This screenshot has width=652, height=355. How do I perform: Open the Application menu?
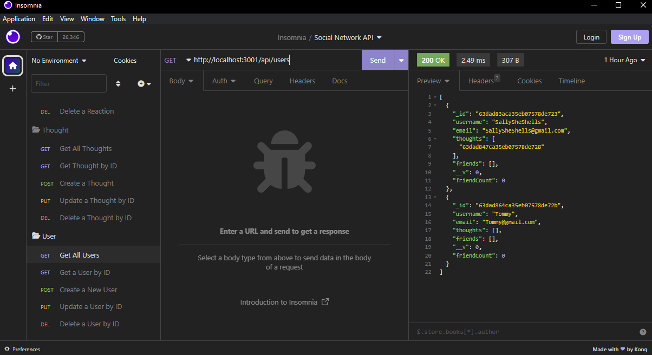point(19,19)
